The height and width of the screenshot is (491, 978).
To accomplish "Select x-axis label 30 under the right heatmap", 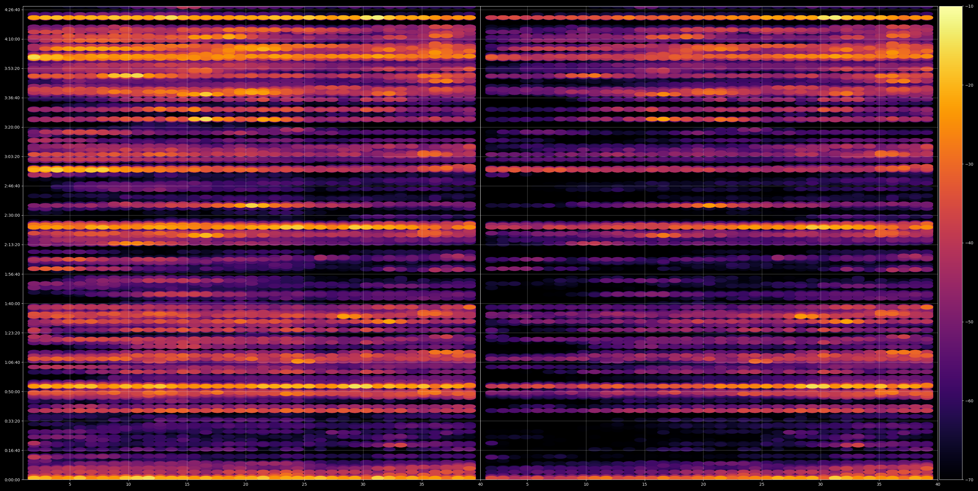I will click(820, 485).
